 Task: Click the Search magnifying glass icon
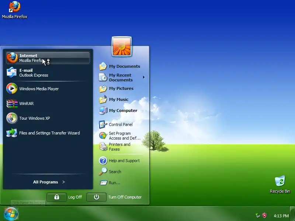tap(103, 172)
